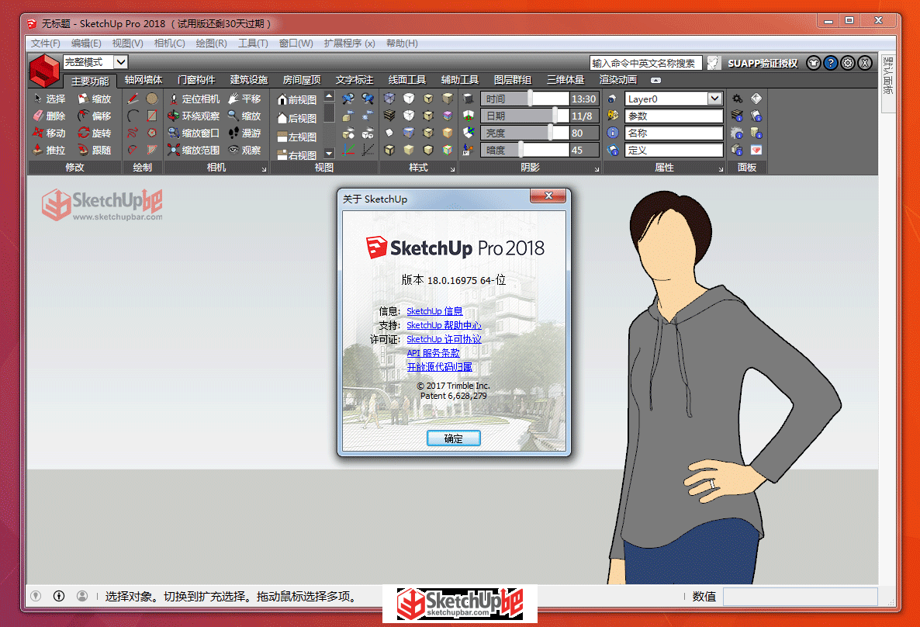Click the SUAPP command search field
The width and height of the screenshot is (920, 627).
[x=645, y=63]
